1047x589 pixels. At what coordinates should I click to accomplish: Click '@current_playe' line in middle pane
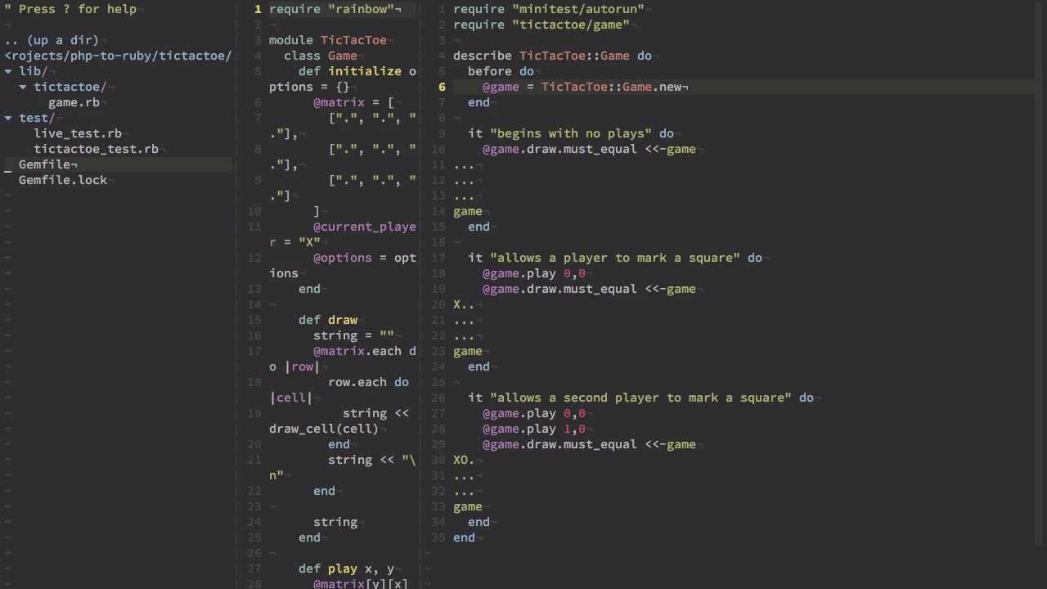coord(364,227)
